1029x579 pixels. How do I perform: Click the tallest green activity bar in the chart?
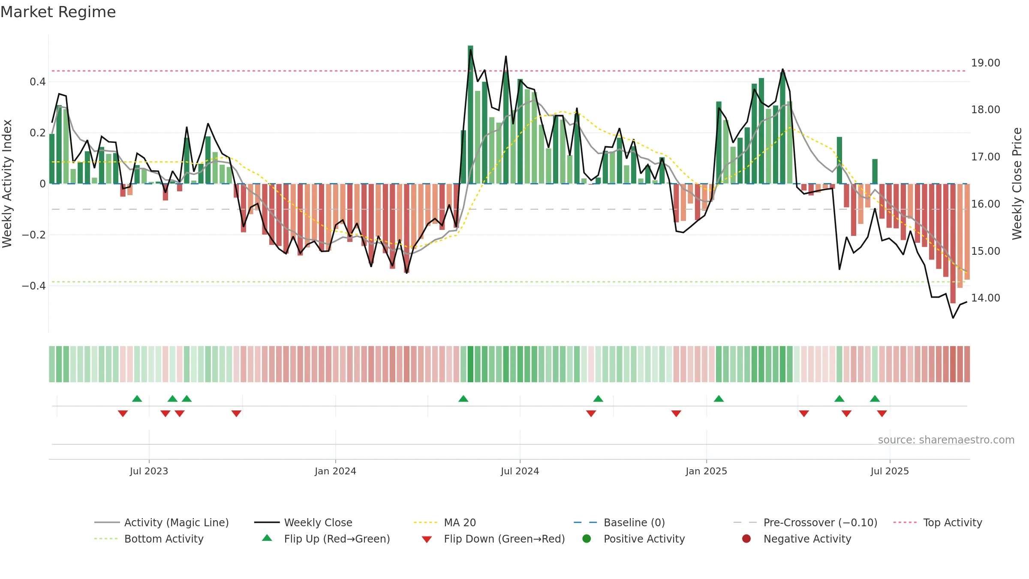coord(470,115)
